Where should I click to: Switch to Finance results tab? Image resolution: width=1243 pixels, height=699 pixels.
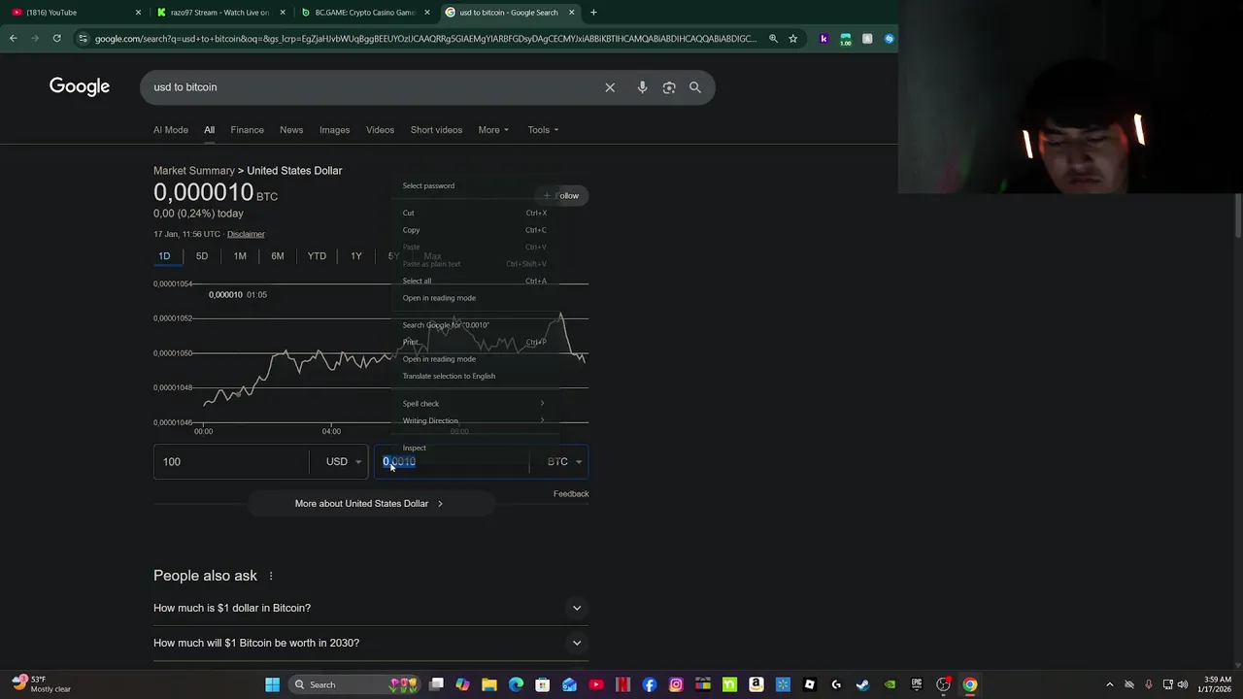coord(248,130)
